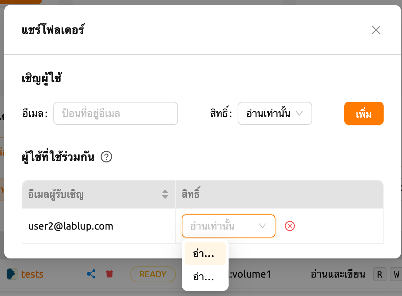The width and height of the screenshot is (402, 296).
Task: Sort by the อีเมลผู้รับเชิญ column arrows
Action: click(165, 194)
